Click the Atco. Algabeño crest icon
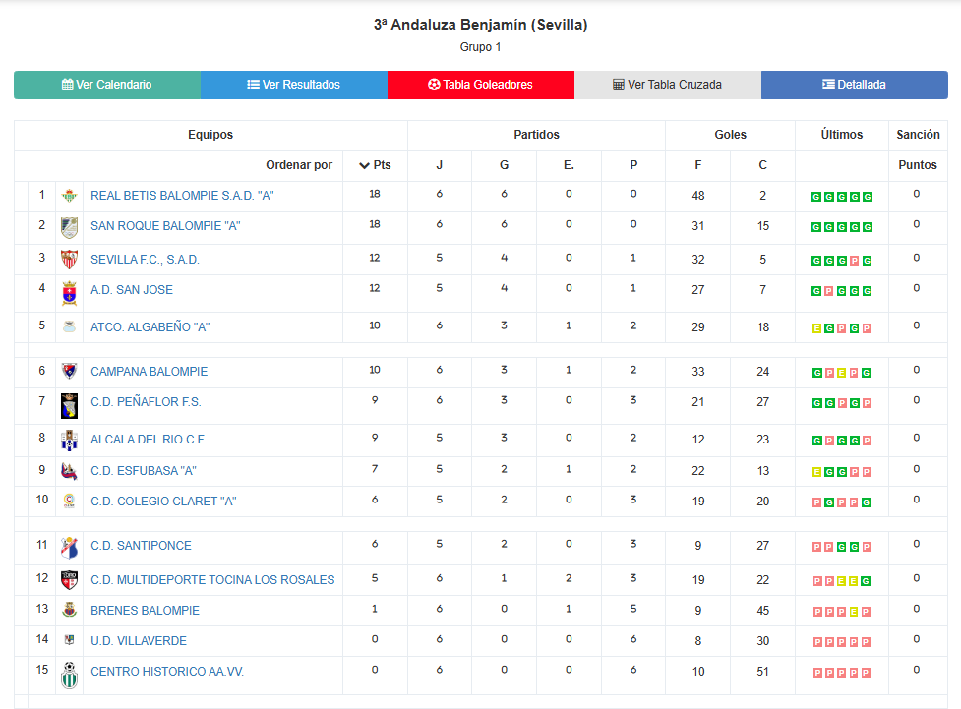Screen dimensions: 961x709 click(x=69, y=326)
